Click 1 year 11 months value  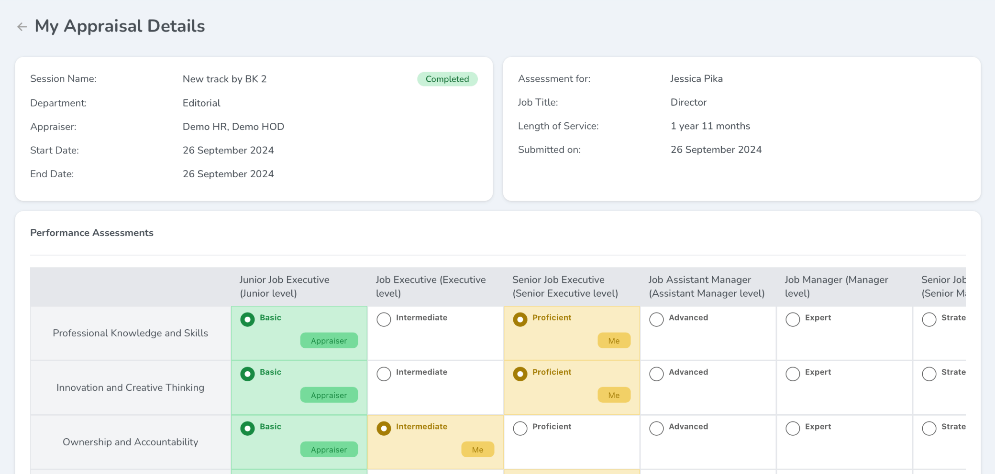tap(710, 126)
